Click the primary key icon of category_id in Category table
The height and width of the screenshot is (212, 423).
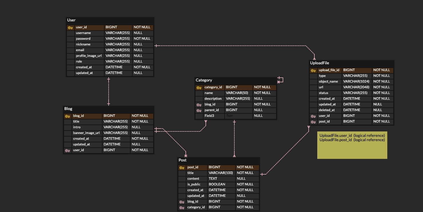pos(199,88)
